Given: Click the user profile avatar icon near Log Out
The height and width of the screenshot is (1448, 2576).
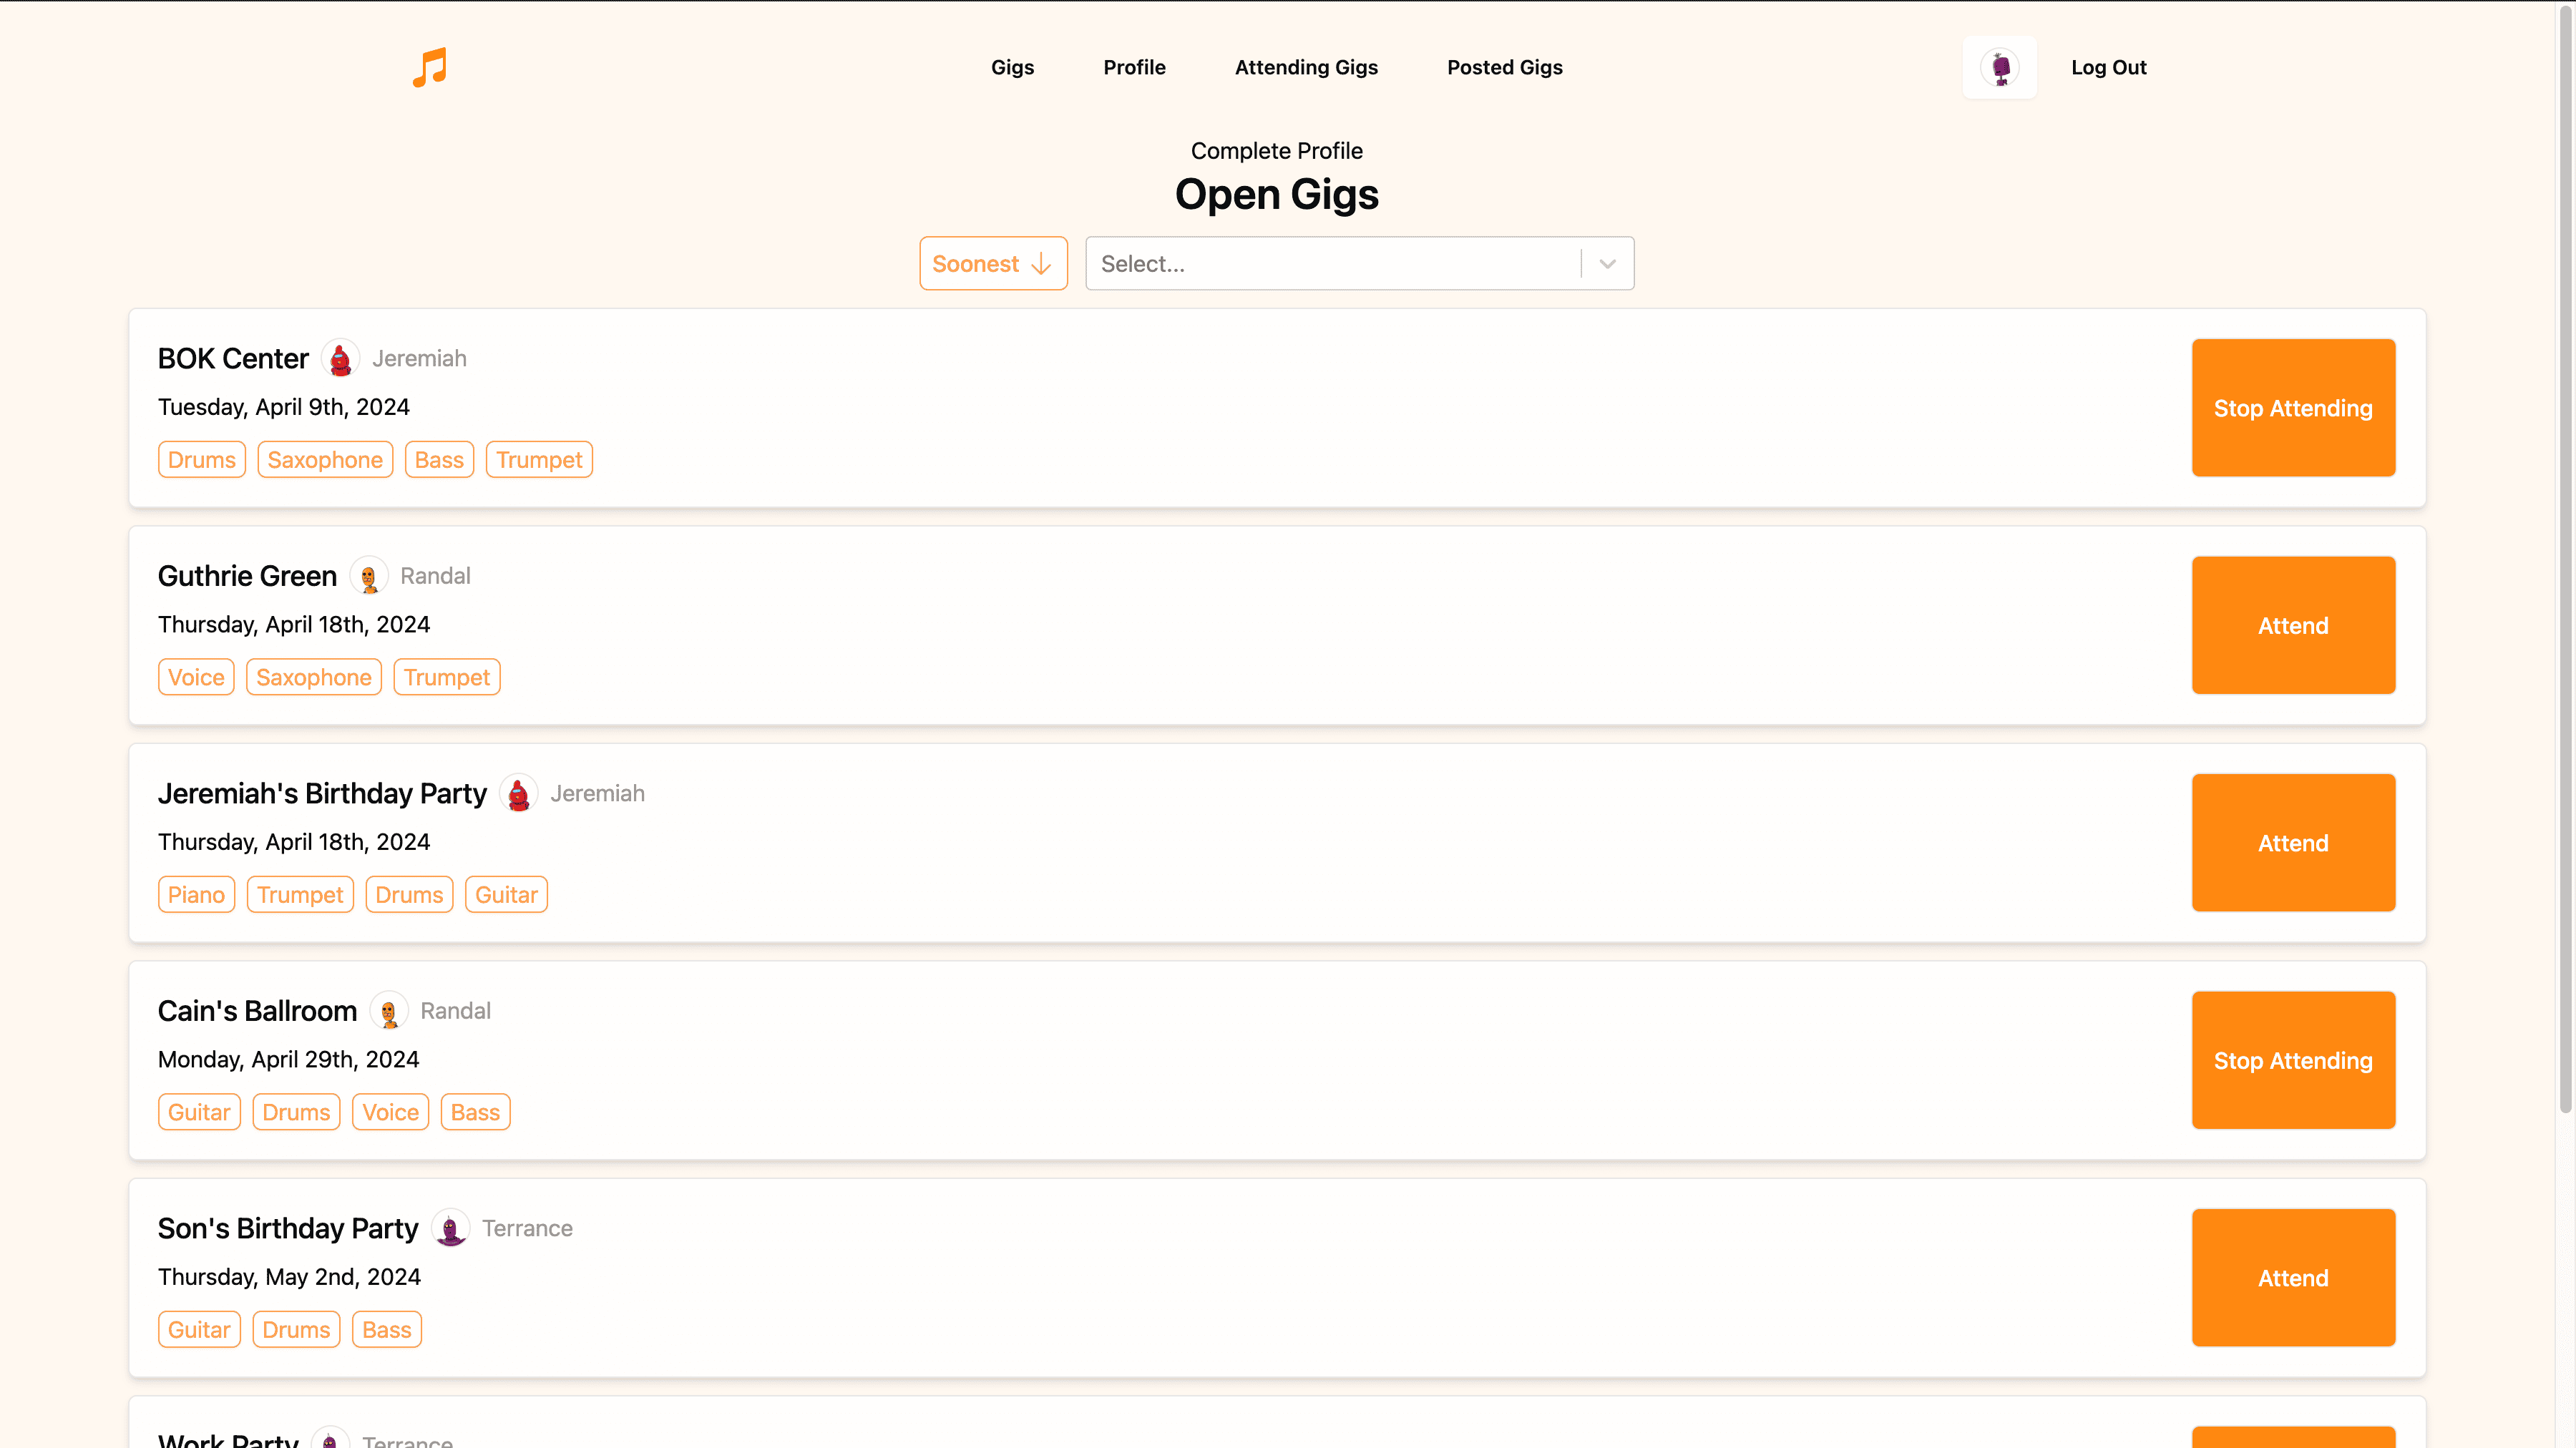Looking at the screenshot, I should coord(1999,67).
